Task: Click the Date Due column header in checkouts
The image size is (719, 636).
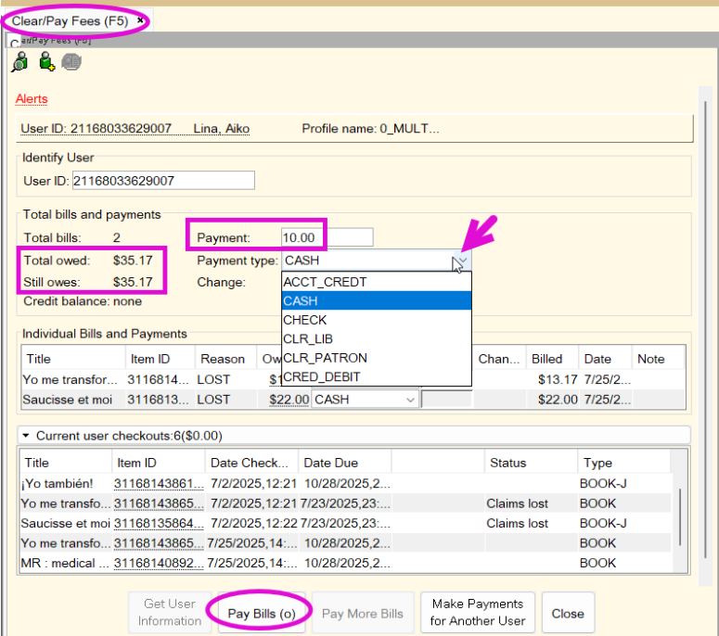Action: [x=345, y=463]
